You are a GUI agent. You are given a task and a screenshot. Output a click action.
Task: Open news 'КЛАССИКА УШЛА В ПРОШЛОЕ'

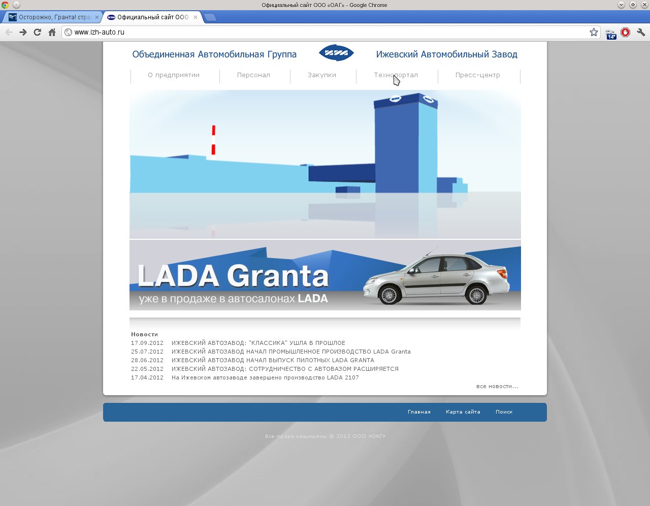click(258, 343)
